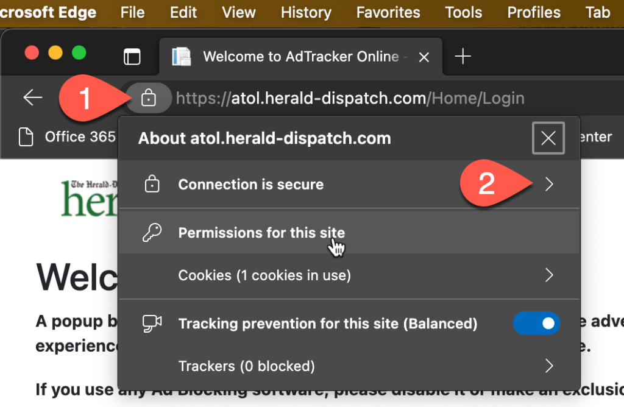The height and width of the screenshot is (407, 624).
Task: Close the About site info popup
Action: click(x=548, y=138)
